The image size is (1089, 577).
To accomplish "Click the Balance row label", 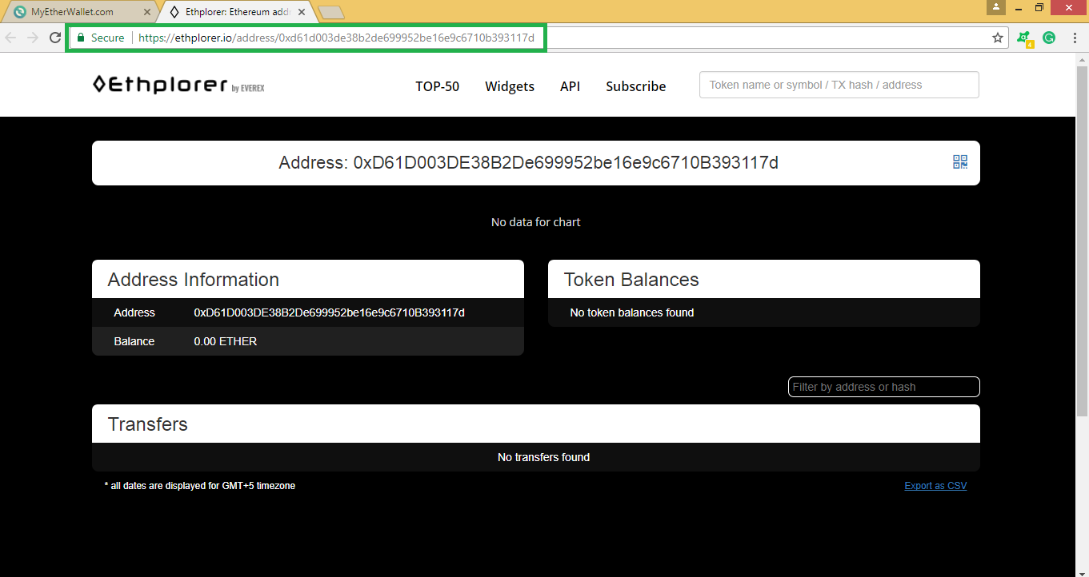I will pos(134,341).
